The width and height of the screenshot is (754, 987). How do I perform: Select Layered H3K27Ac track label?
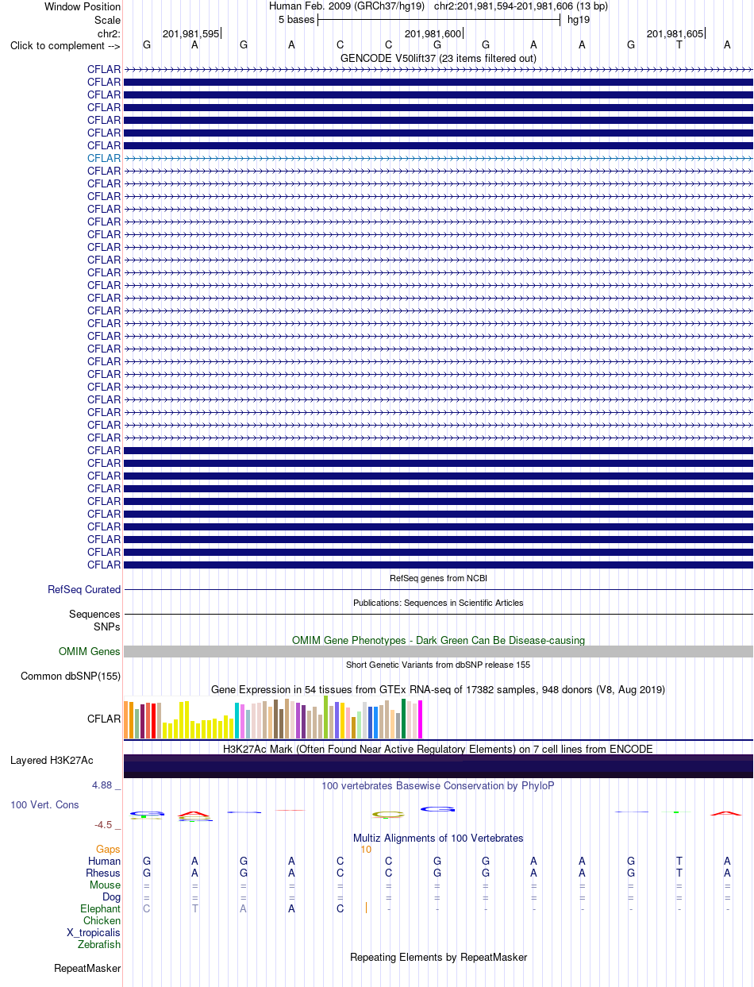tap(52, 760)
